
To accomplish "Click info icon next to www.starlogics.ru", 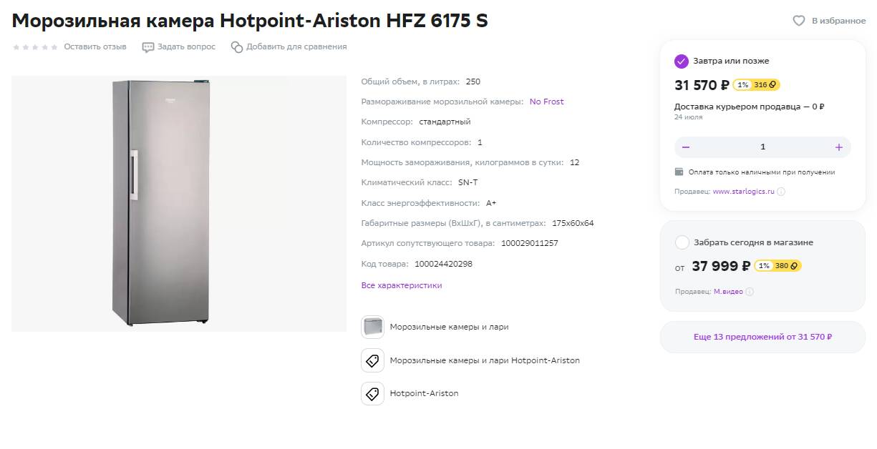I will click(x=781, y=192).
